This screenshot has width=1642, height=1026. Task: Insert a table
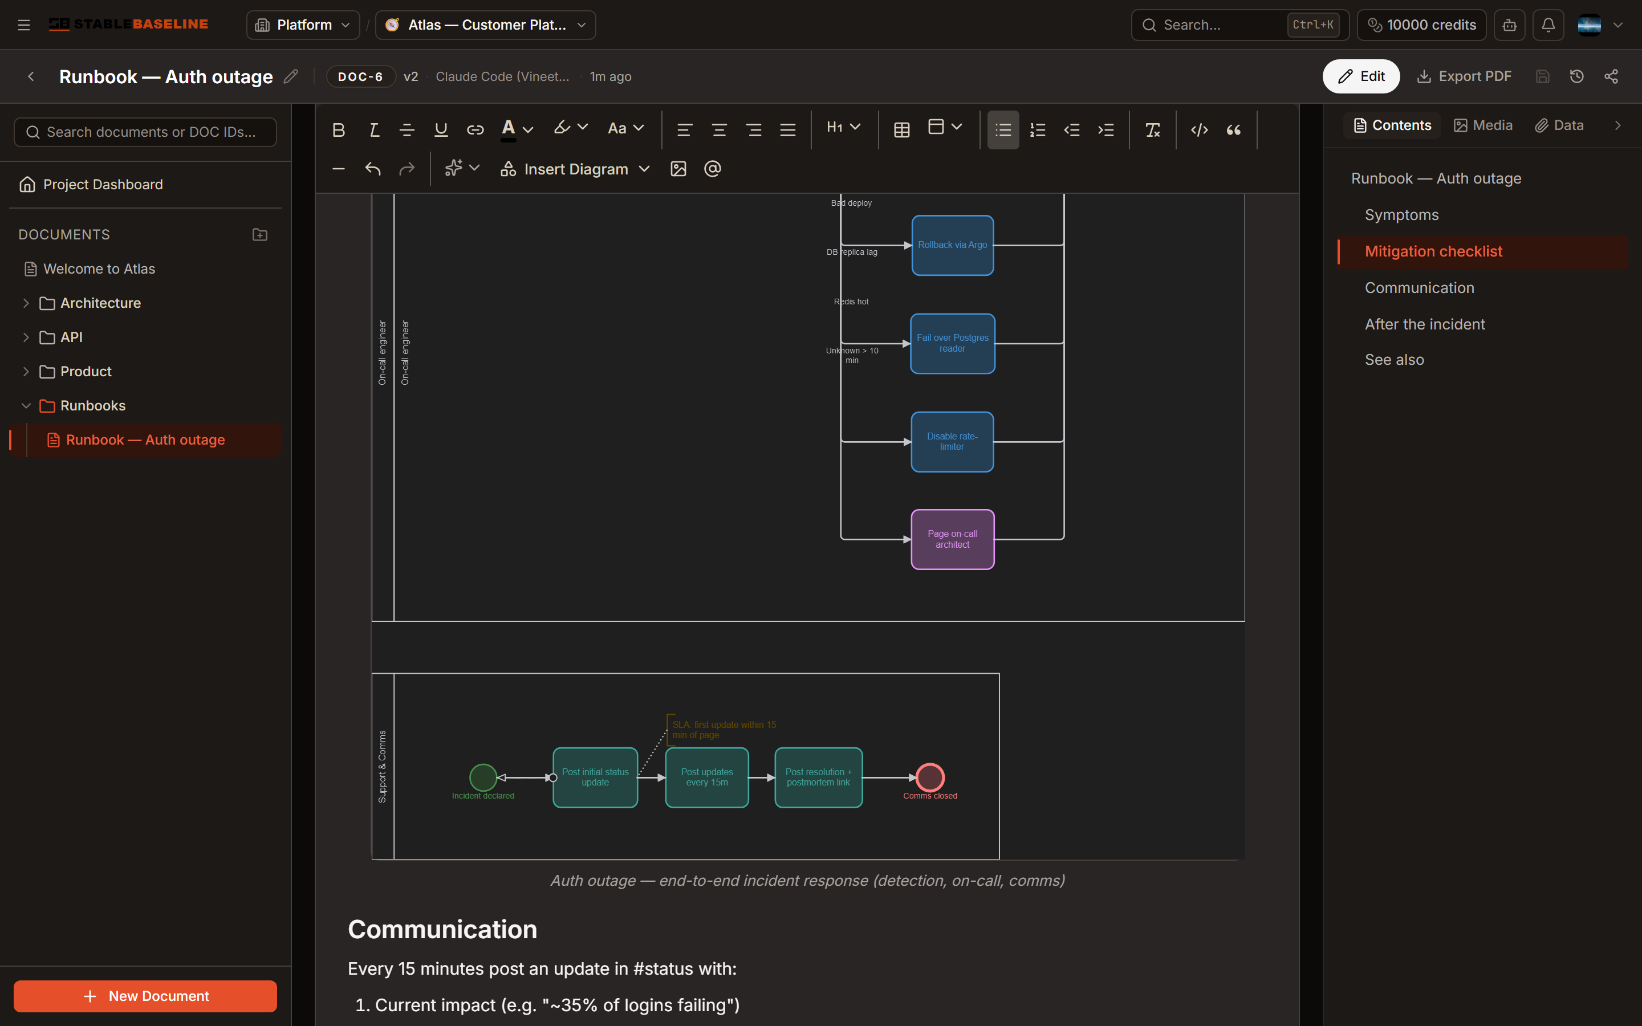[x=902, y=129]
